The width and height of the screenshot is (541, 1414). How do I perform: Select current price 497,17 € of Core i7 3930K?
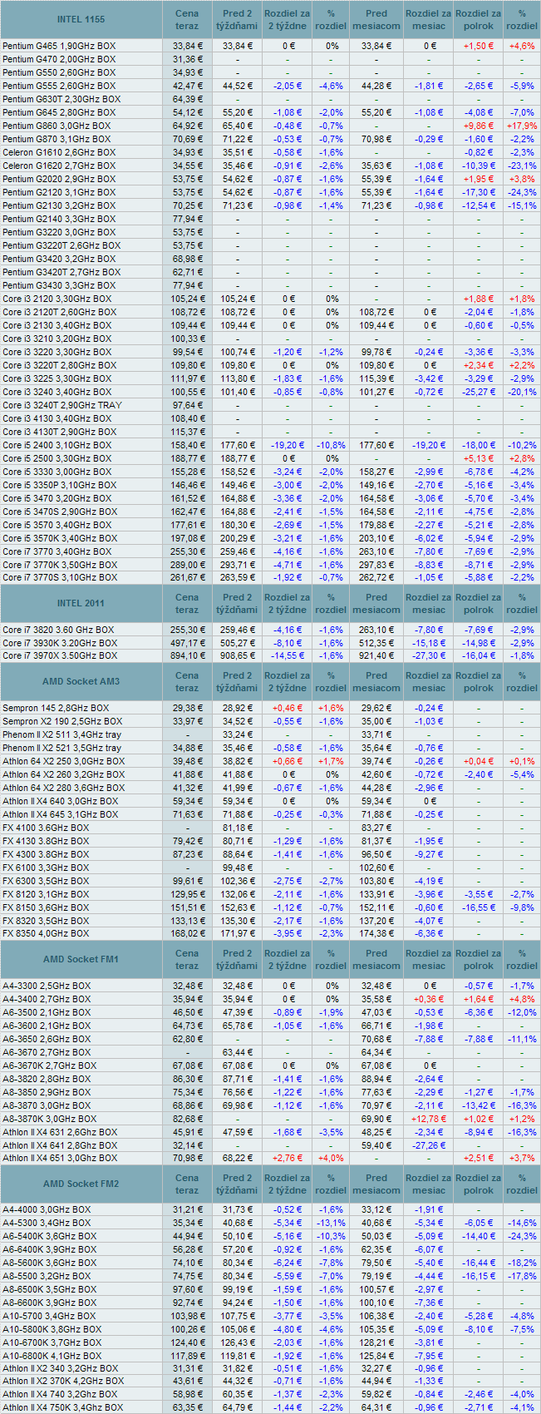[187, 643]
